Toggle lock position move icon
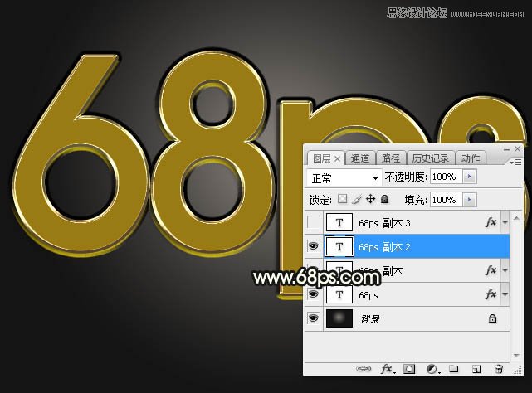The height and width of the screenshot is (393, 532). pyautogui.click(x=370, y=199)
